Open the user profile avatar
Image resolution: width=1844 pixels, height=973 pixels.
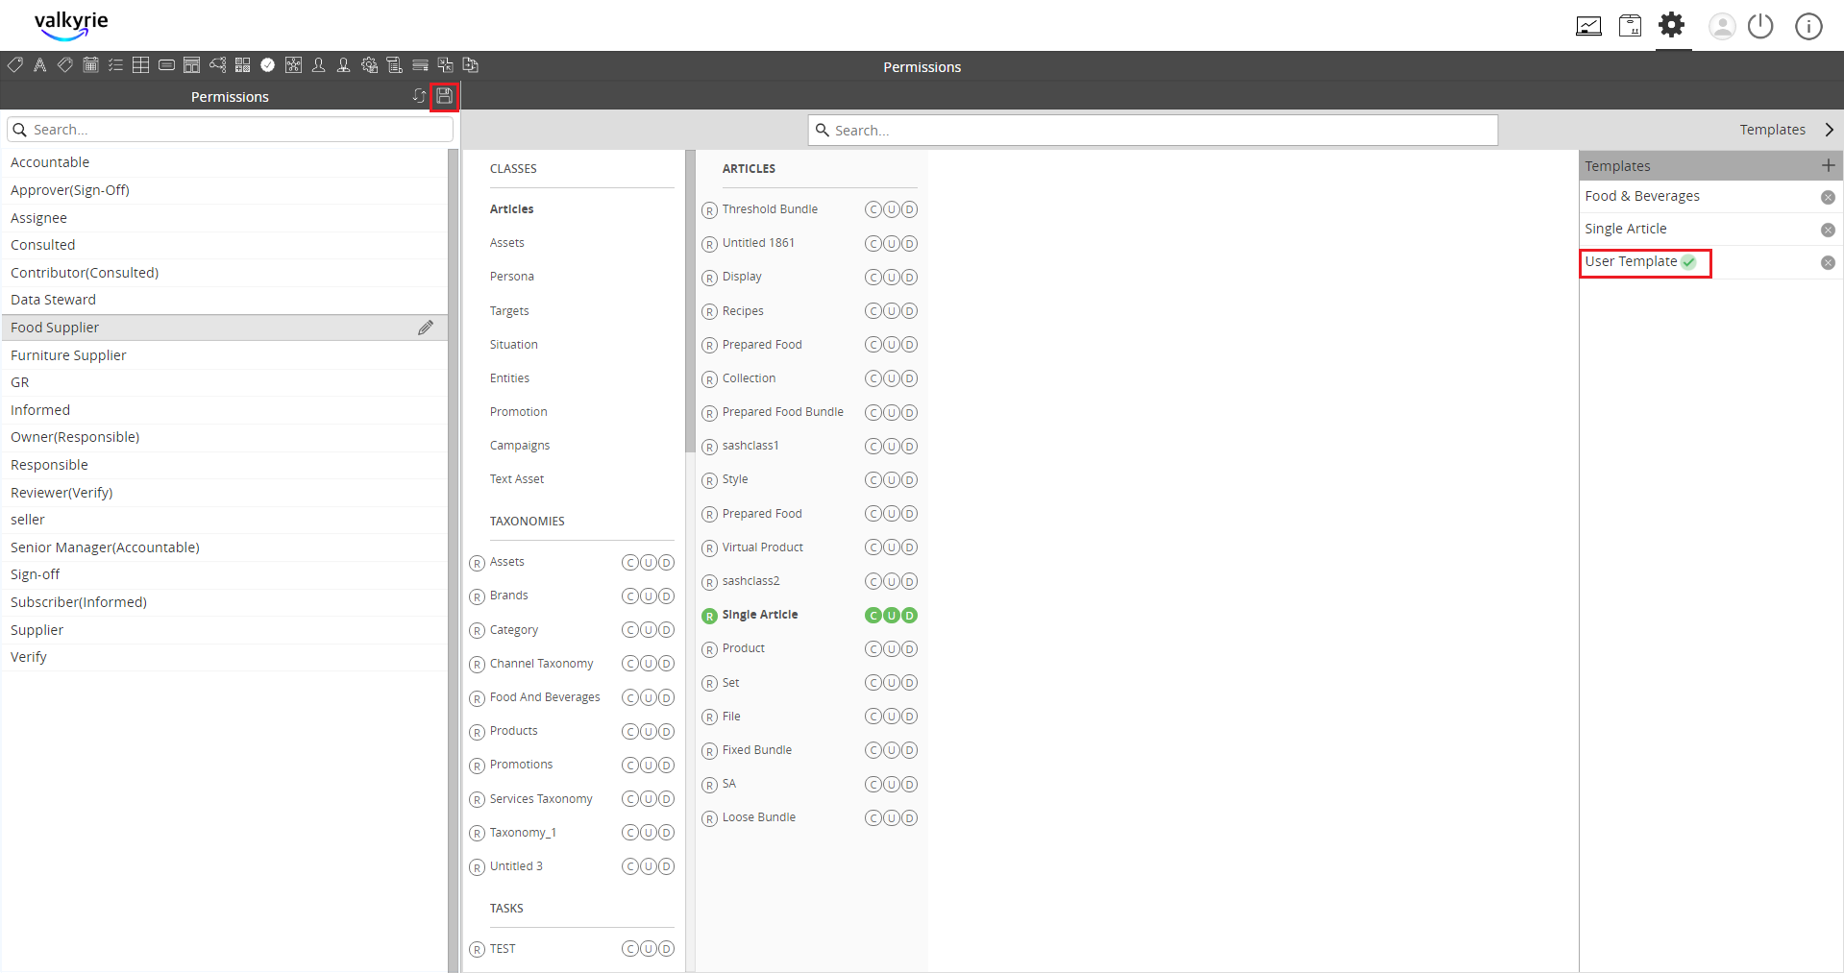click(x=1722, y=26)
